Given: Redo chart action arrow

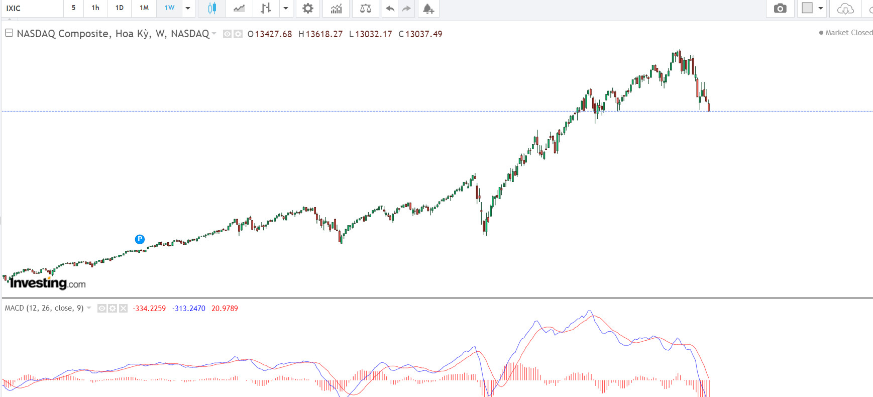Looking at the screenshot, I should pos(406,8).
